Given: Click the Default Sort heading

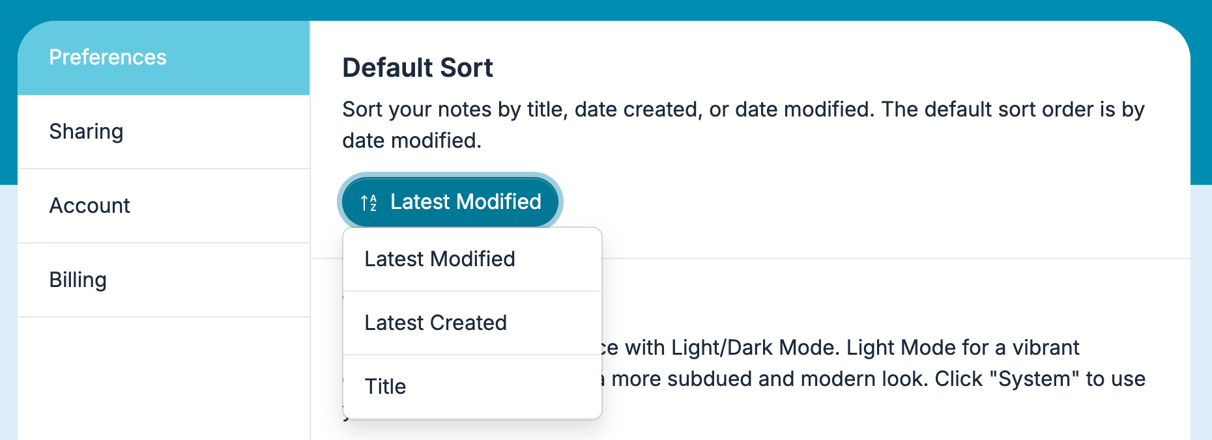Looking at the screenshot, I should (x=417, y=68).
